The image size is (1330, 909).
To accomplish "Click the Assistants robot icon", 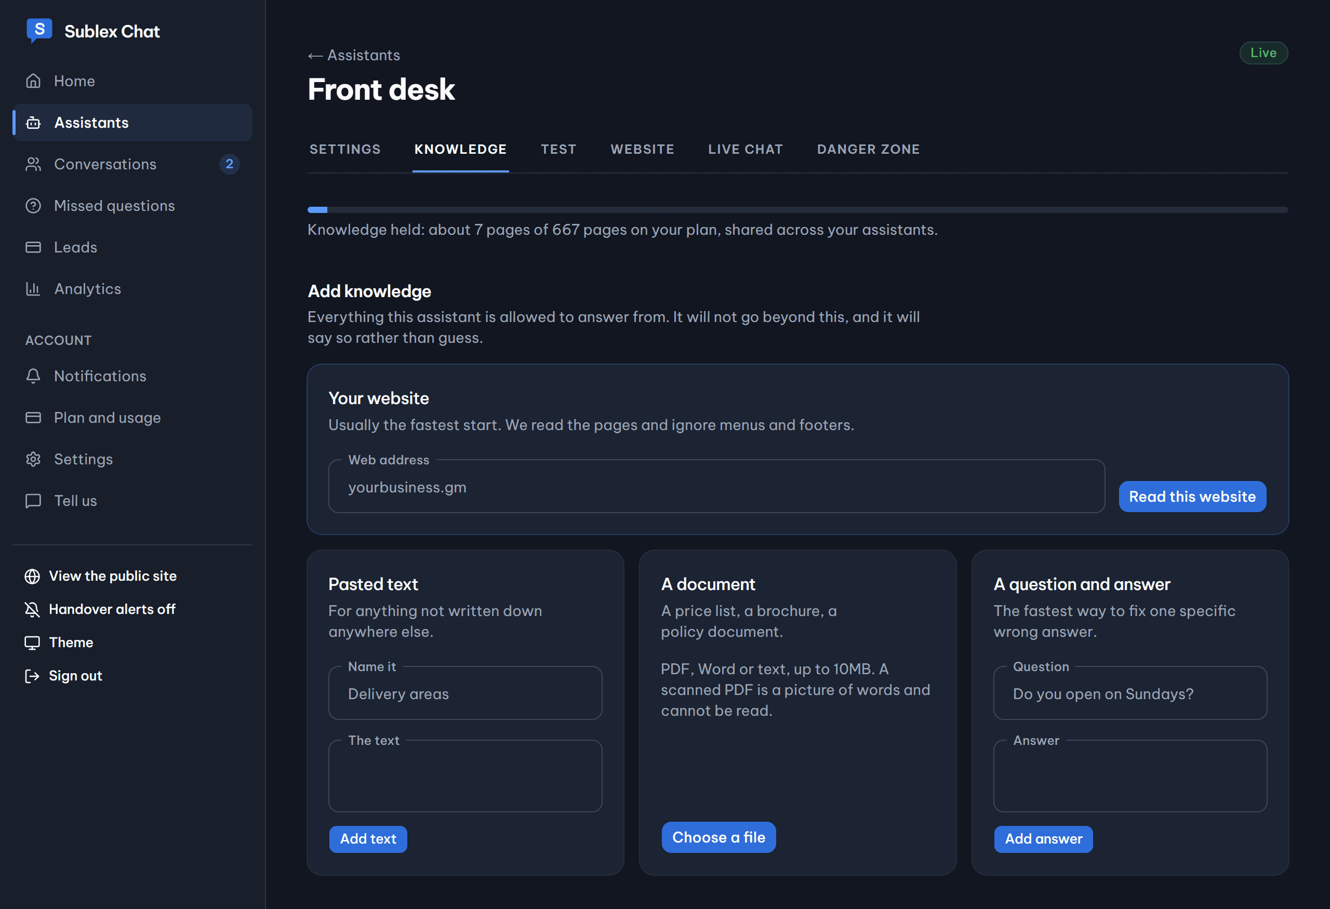I will (x=33, y=123).
